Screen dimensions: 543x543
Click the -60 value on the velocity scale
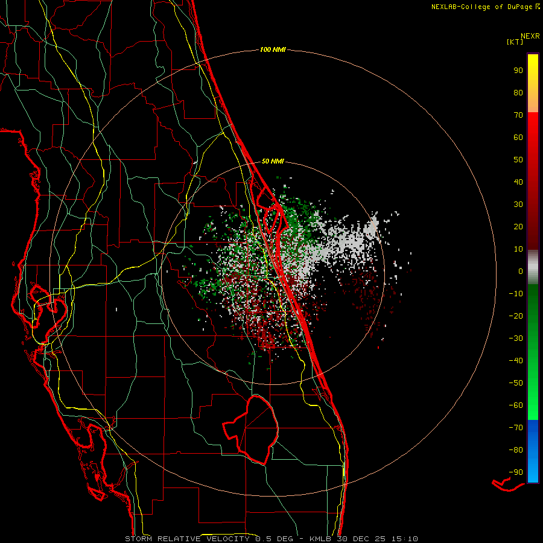516,405
